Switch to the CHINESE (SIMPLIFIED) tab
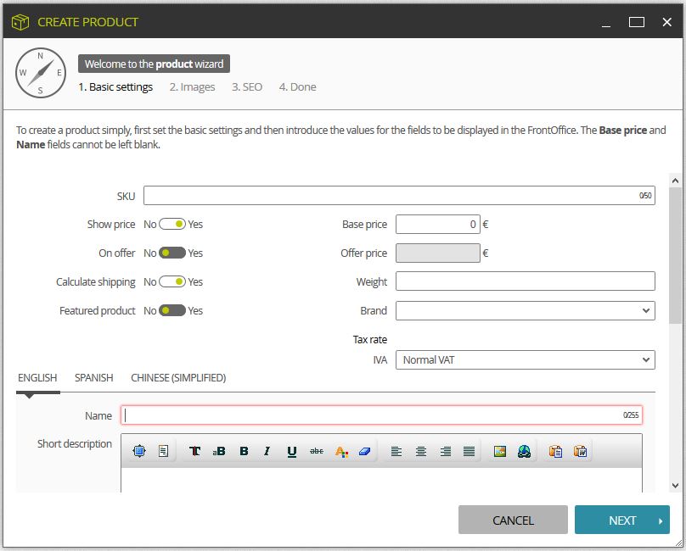This screenshot has height=551, width=686. point(178,378)
